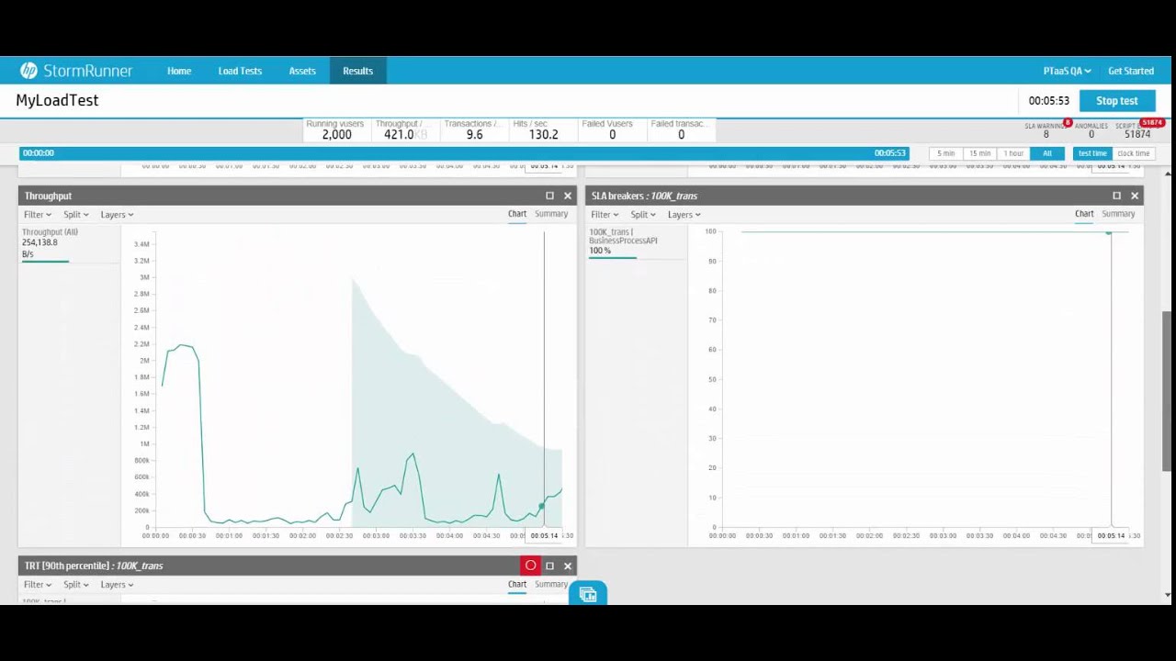
Task: Select Chart tab in TRT panel
Action: pos(517,584)
